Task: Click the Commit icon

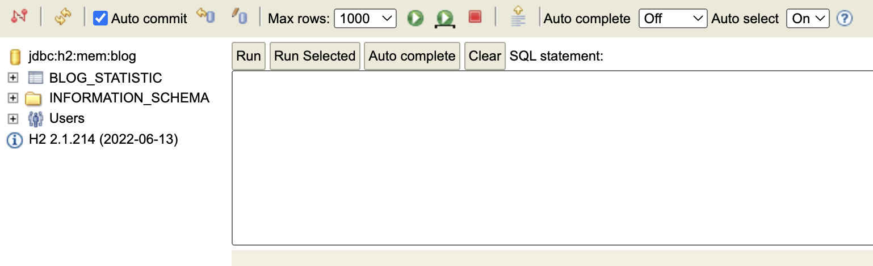Action: pyautogui.click(x=240, y=16)
